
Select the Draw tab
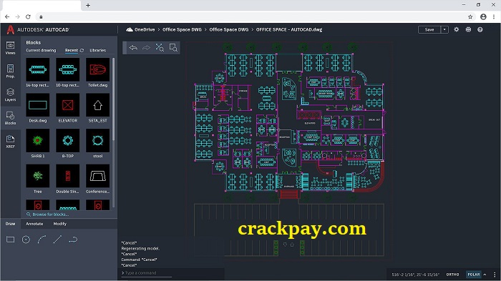pyautogui.click(x=10, y=224)
